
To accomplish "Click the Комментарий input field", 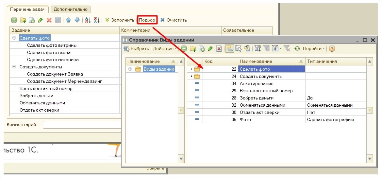I will [x=82, y=125].
